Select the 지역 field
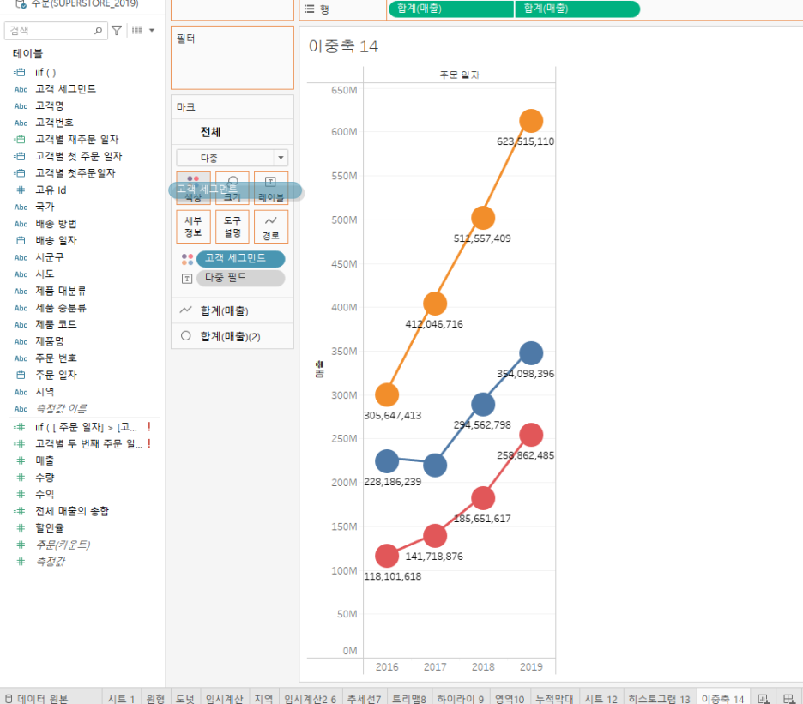803x704 pixels. (x=45, y=392)
